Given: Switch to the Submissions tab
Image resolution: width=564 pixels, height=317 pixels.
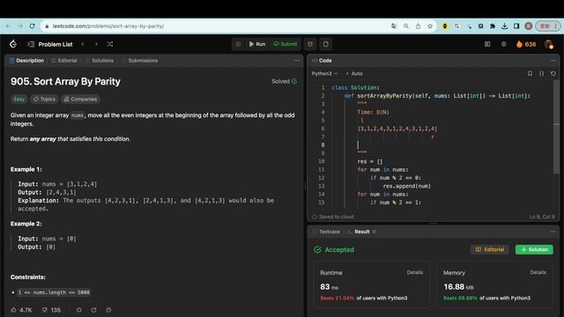Looking at the screenshot, I should point(139,61).
